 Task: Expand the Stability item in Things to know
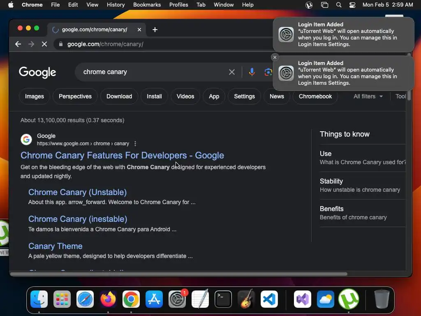point(363,186)
